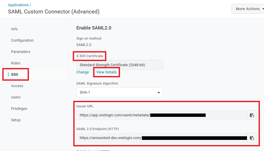The width and height of the screenshot is (264, 151).
Task: Switch to the Users tab
Action: pos(16,97)
